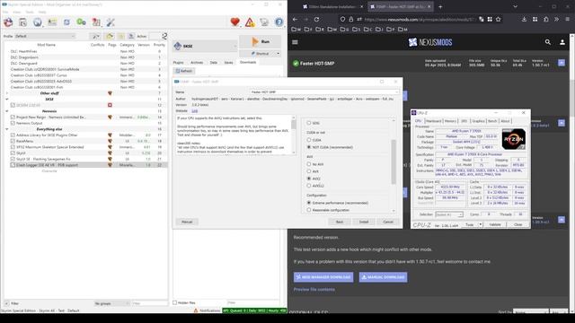The height and width of the screenshot is (323, 575).
Task: Switch to the Data tab
Action: click(x=214, y=63)
